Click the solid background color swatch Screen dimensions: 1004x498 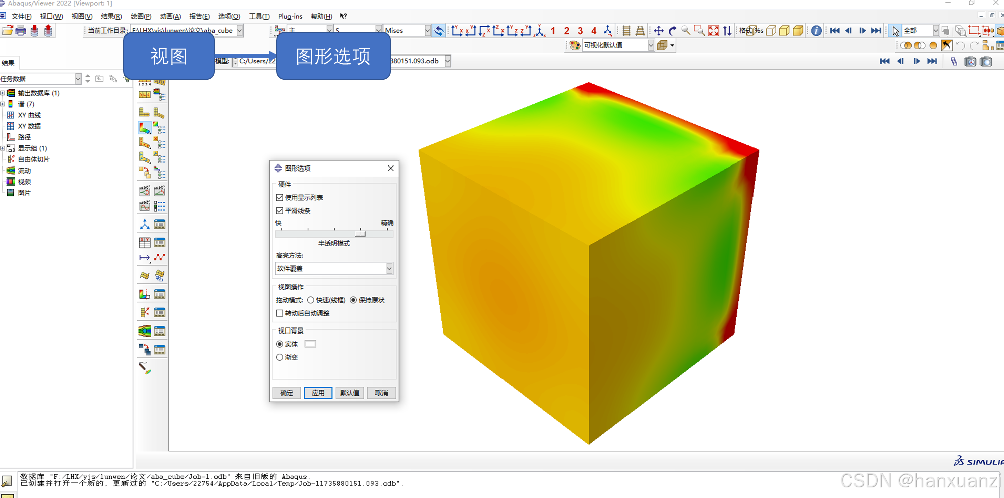pos(310,344)
